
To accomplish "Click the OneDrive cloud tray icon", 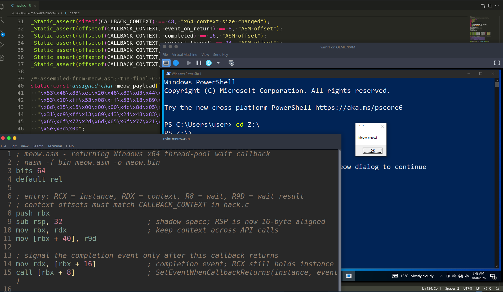I will click(454, 276).
